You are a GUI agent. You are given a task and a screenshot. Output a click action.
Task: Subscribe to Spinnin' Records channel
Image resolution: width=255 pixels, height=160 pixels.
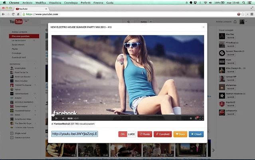pyautogui.click(x=231, y=55)
